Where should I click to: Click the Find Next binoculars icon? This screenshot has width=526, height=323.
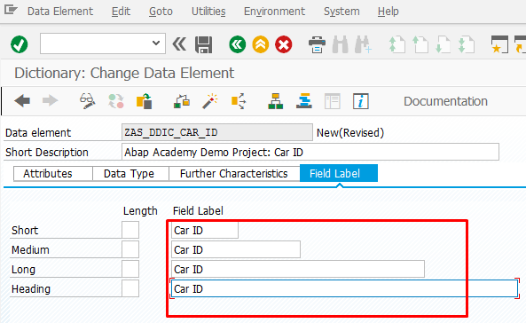click(364, 44)
